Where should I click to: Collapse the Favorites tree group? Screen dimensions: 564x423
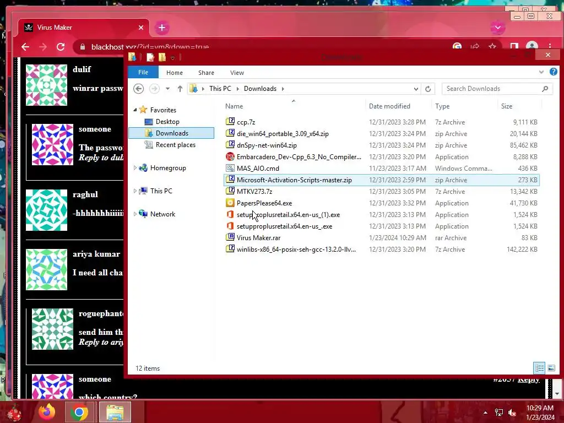135,110
